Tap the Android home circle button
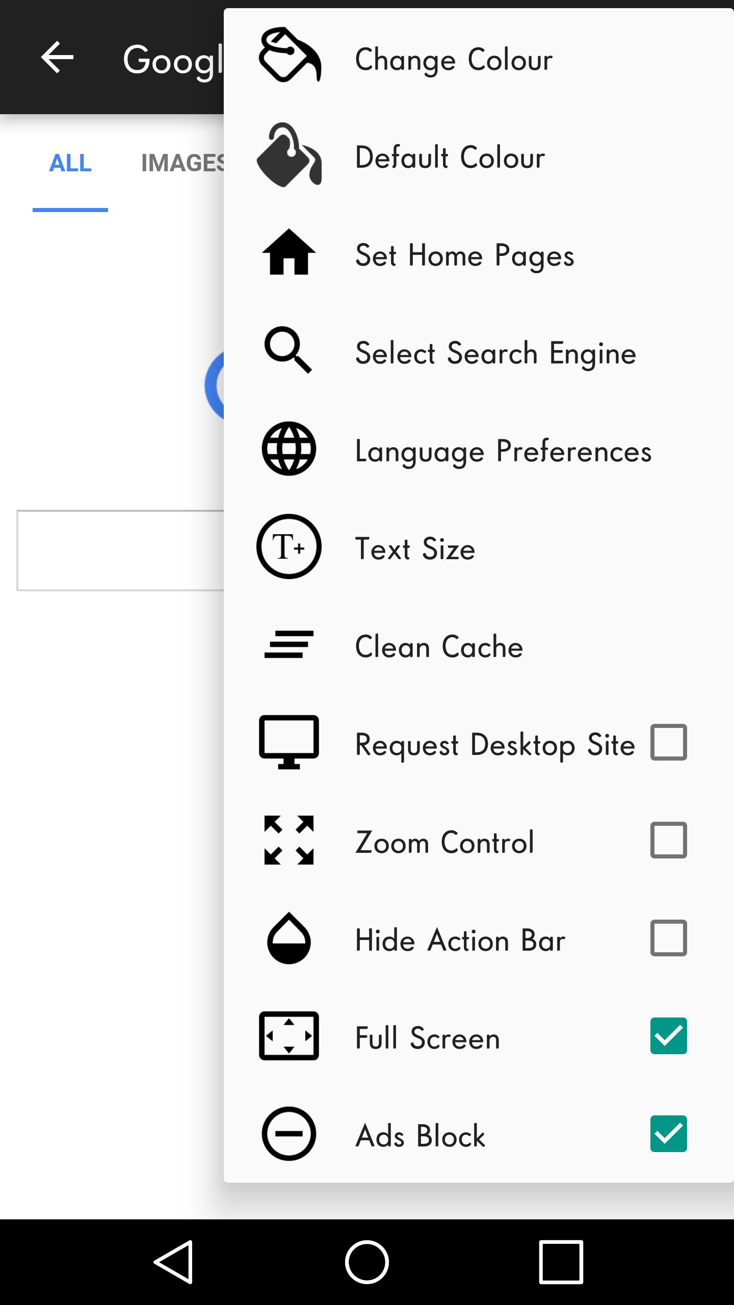 pos(367,1262)
